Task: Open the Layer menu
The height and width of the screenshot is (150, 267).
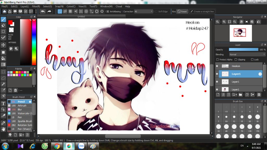Action: point(25,7)
